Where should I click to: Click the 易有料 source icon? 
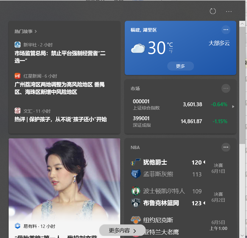coord(18,226)
